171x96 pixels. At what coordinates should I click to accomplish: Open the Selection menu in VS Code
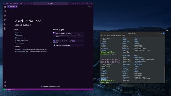pos(16,3)
